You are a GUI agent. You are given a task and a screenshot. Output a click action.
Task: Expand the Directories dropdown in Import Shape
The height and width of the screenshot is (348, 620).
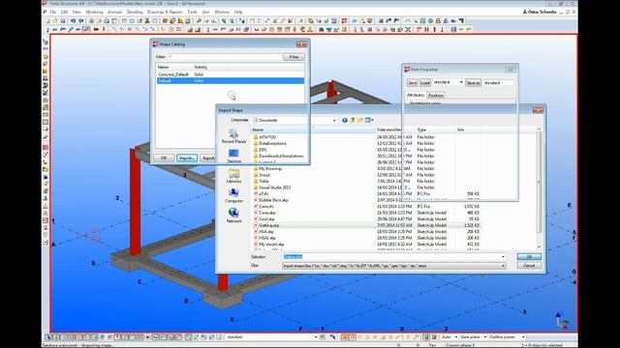[x=334, y=120]
